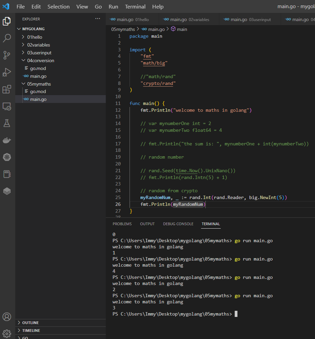Open go.mod under 05mymaths
The width and height of the screenshot is (315, 339).
pyautogui.click(x=61, y=91)
